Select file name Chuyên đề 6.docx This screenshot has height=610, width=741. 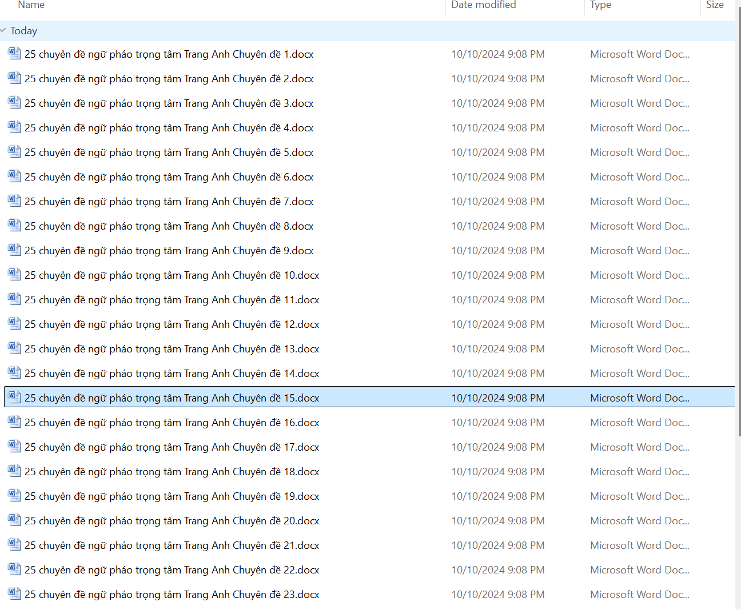169,177
